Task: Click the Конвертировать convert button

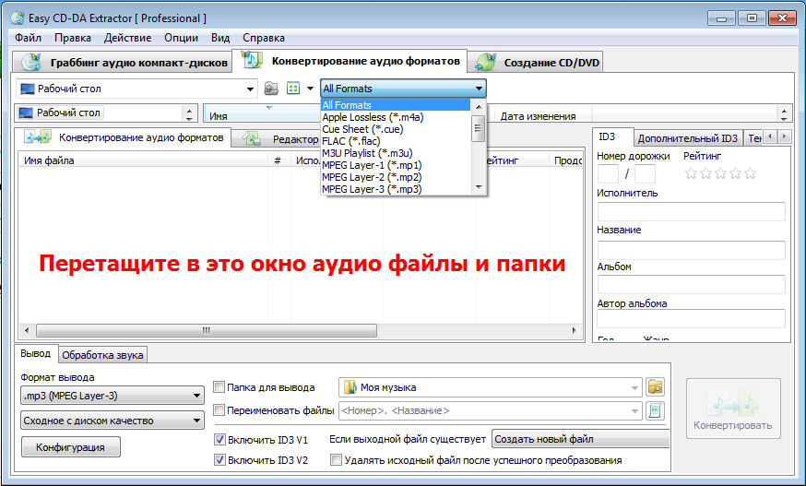Action: tap(733, 409)
